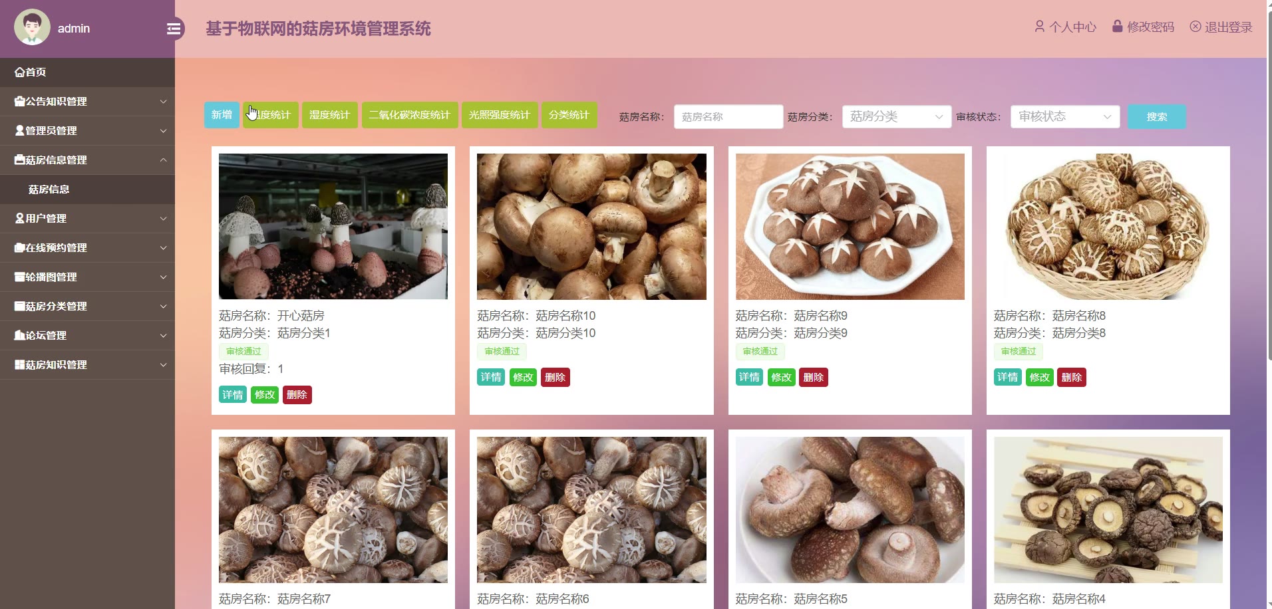View 详情 of 菇房名称9
The image size is (1272, 609).
coord(750,378)
